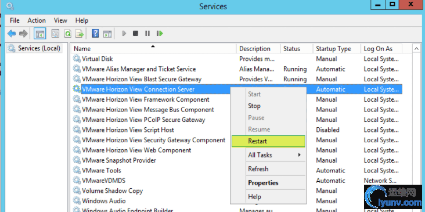Click the Restart Service toolbar icon

tap(160, 34)
